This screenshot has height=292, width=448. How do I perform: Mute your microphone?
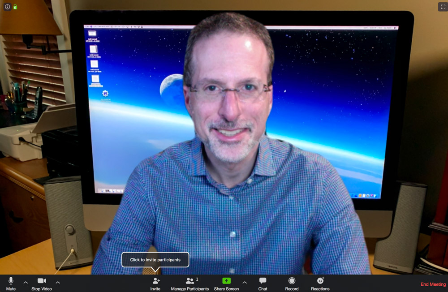pos(10,282)
